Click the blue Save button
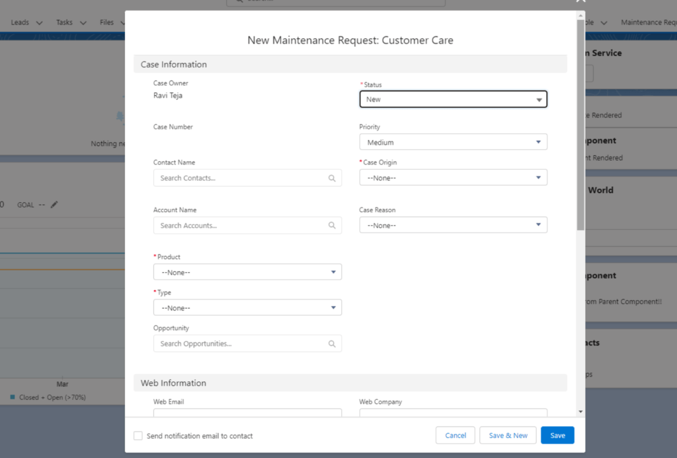Viewport: 677px width, 458px height. (557, 435)
